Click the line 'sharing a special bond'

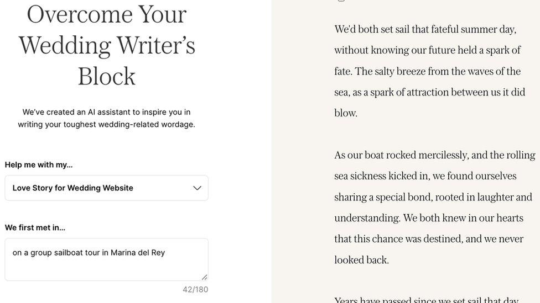point(433,197)
